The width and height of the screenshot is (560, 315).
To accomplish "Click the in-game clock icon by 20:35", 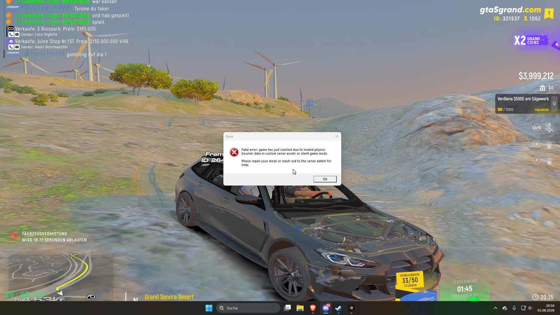I will point(535,297).
